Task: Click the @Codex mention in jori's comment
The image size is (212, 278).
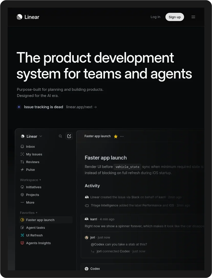Action: coord(98,244)
